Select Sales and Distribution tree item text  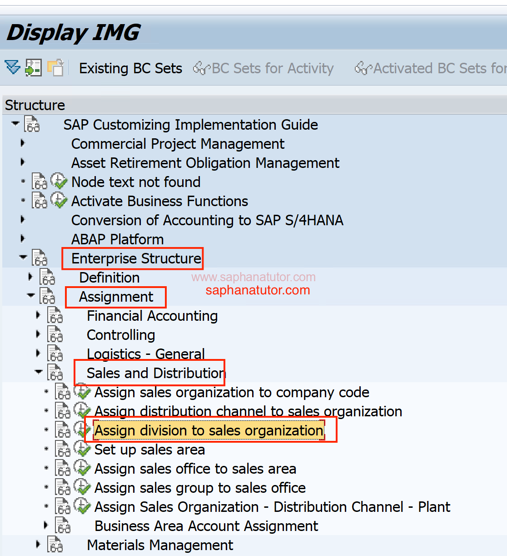(x=156, y=373)
